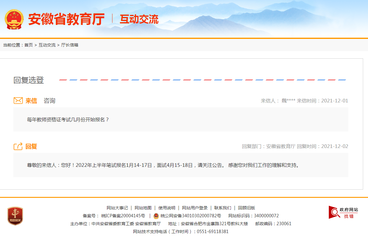Open the 互动交流 header section
The height and width of the screenshot is (251, 368).
tap(139, 19)
